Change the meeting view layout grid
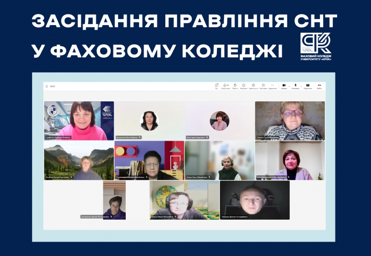The width and height of the screenshot is (371, 256). point(253,86)
